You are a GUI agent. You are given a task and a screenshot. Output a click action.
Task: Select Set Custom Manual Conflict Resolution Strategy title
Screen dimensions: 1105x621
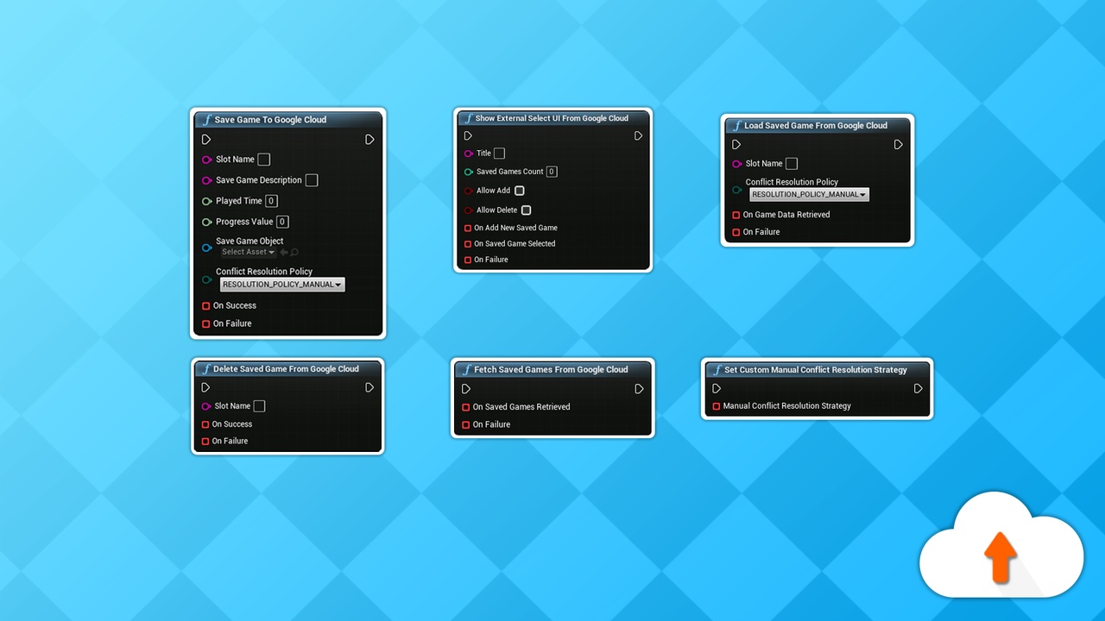[816, 370]
